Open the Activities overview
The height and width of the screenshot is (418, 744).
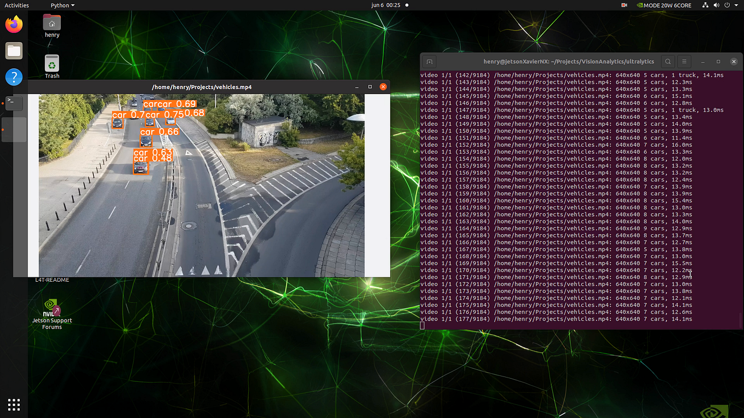point(16,5)
